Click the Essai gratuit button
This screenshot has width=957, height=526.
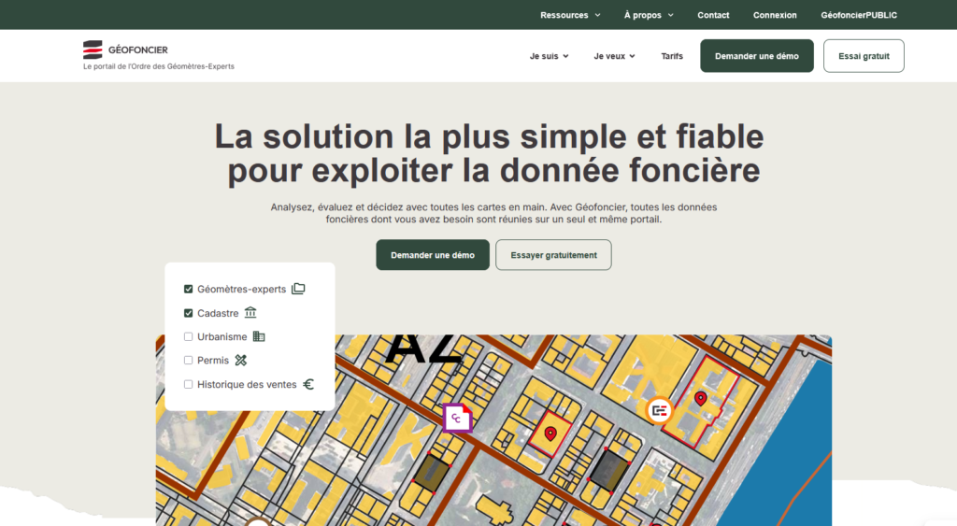point(864,56)
